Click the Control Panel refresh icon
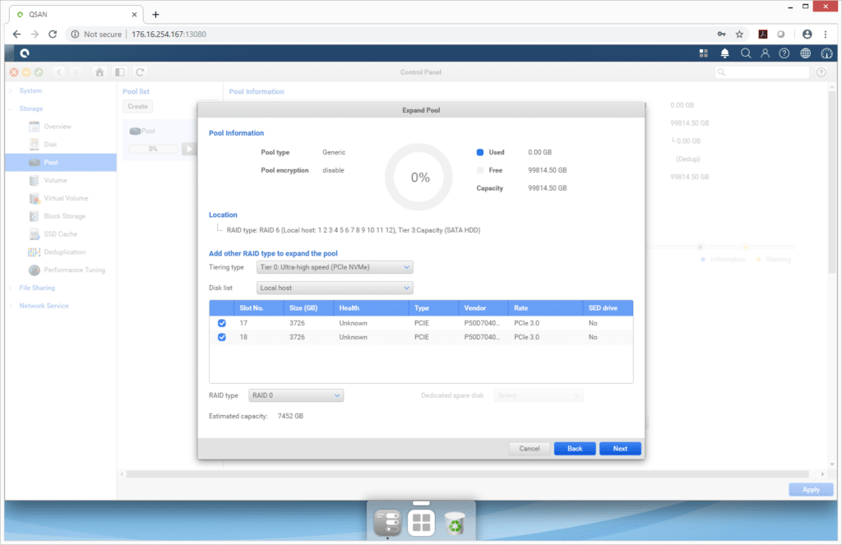The image size is (842, 545). [140, 72]
